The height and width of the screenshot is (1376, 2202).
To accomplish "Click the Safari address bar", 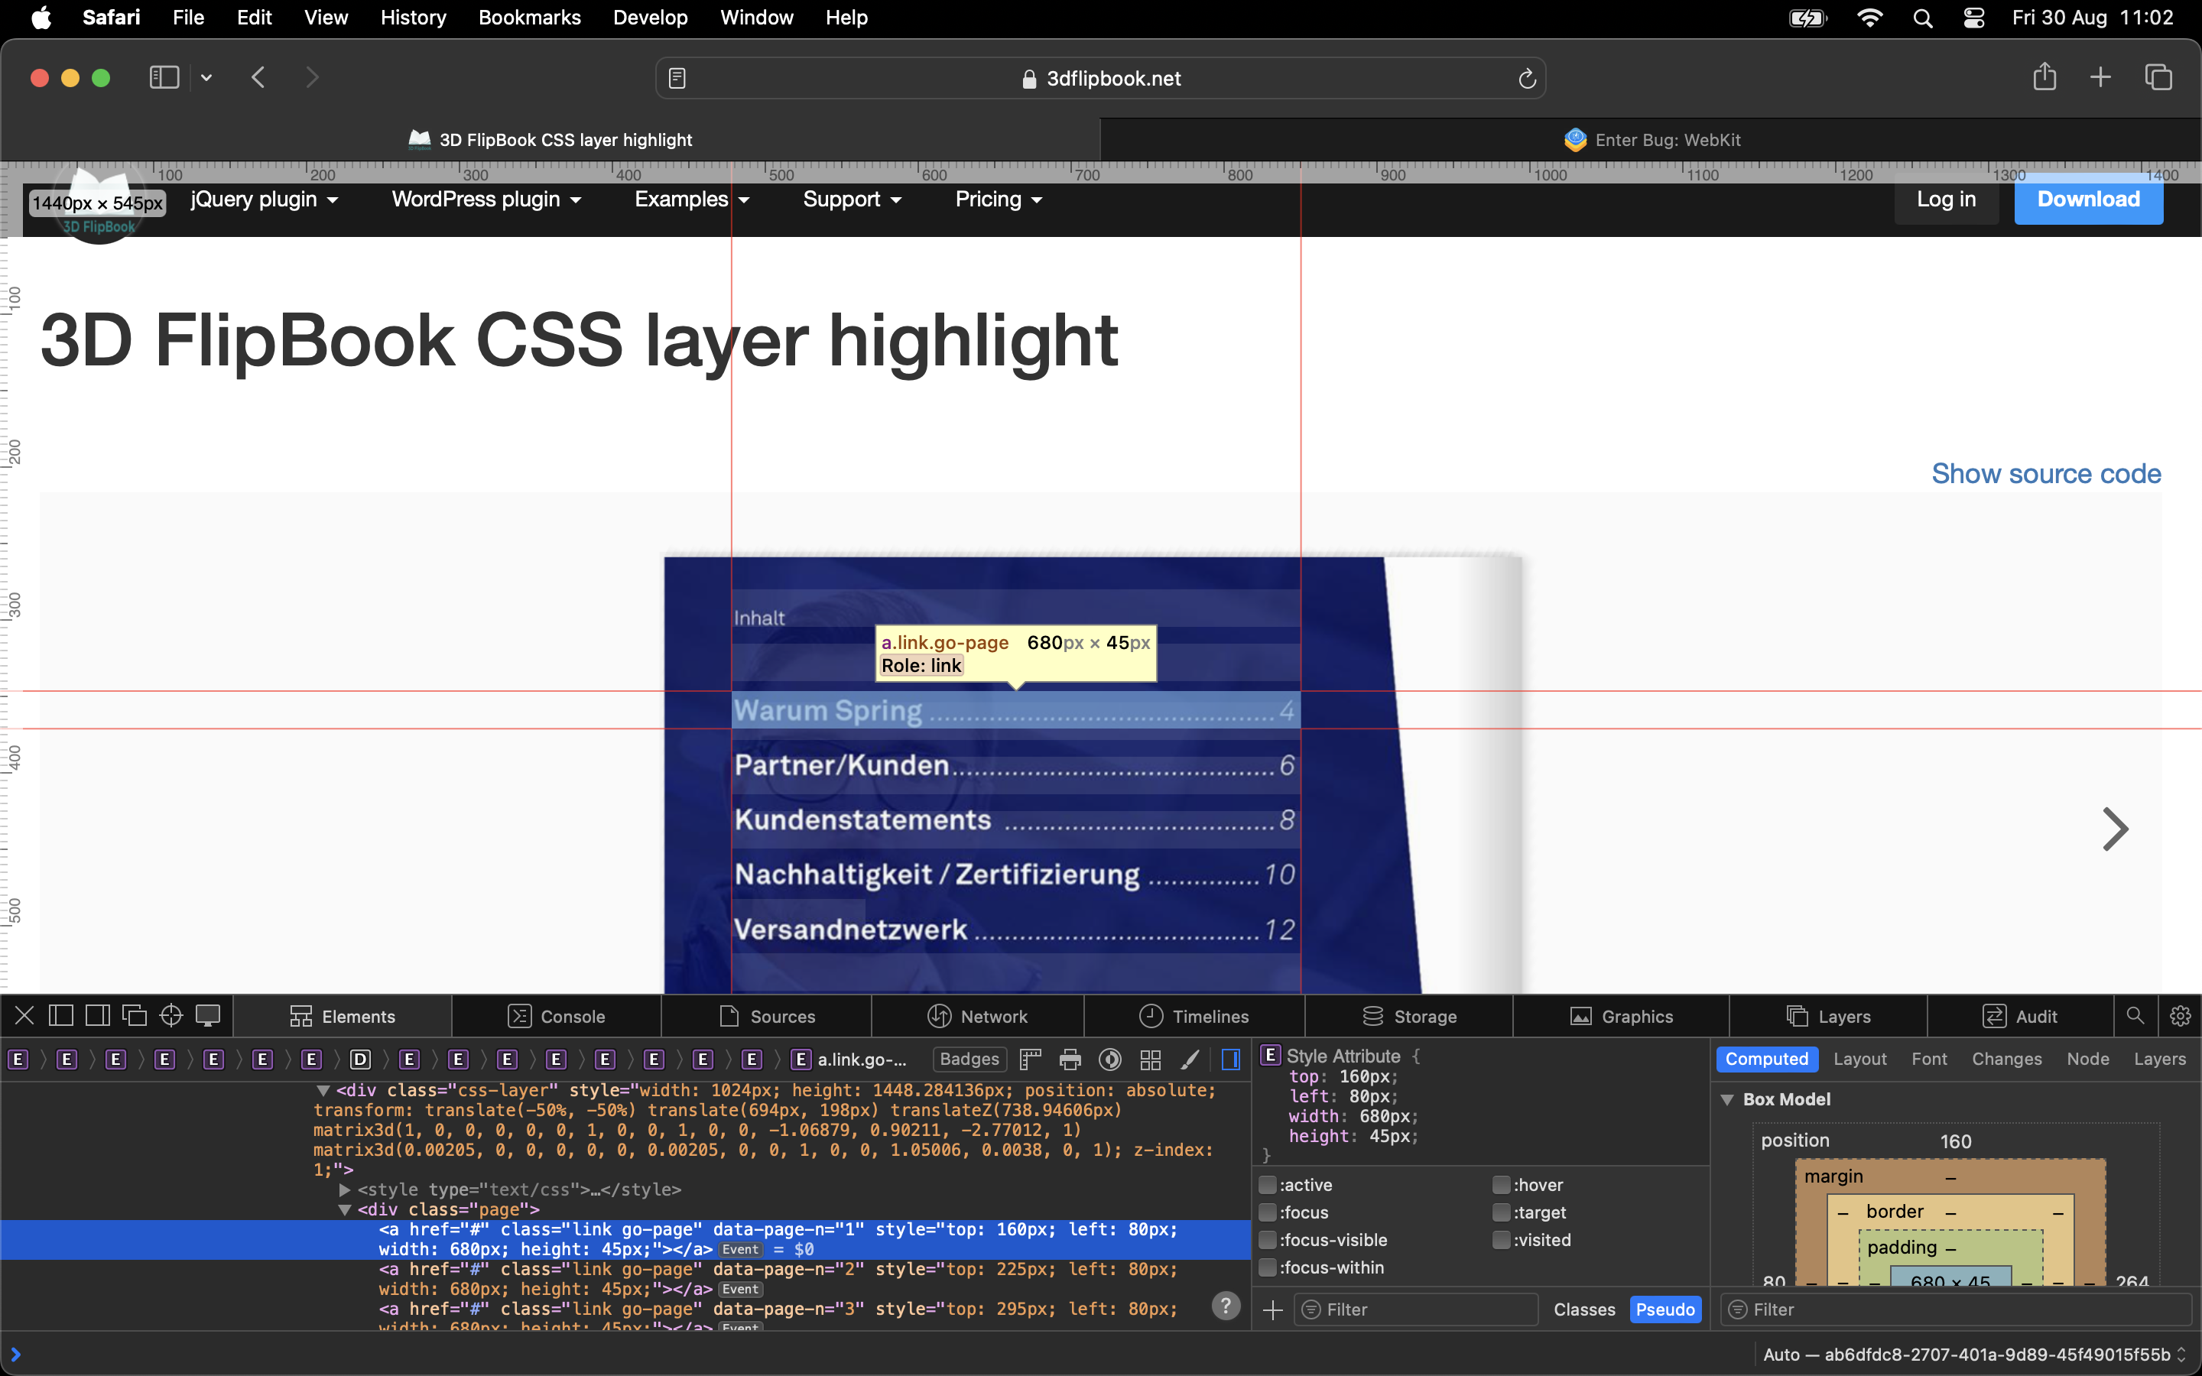I will click(x=1100, y=78).
